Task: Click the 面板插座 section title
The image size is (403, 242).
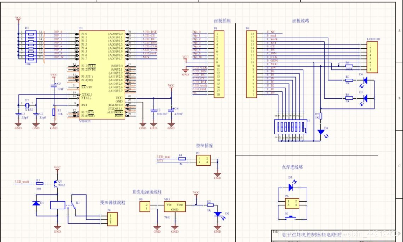Action: 223,21
